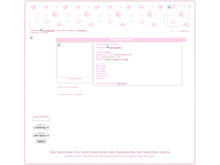Click the 'Hungry' feeling status

116,59
